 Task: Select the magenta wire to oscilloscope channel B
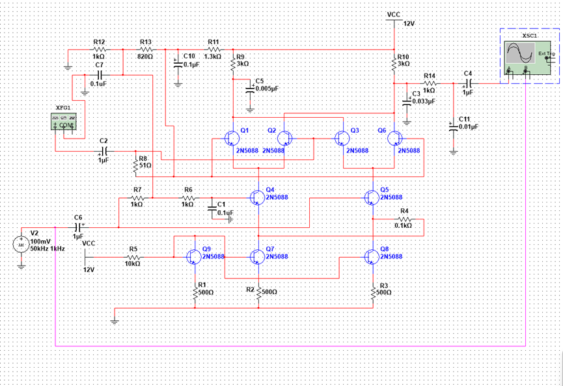pos(290,346)
